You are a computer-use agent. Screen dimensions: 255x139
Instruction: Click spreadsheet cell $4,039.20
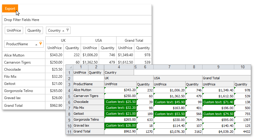tap(218, 132)
